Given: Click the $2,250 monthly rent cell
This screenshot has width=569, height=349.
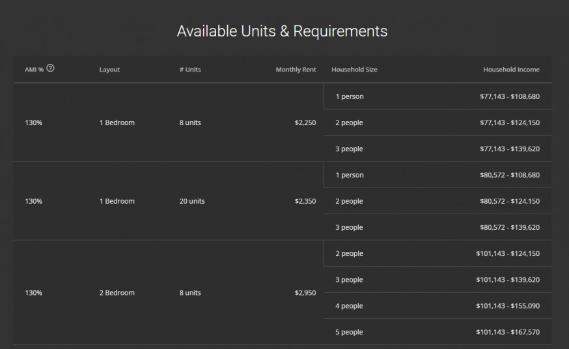Looking at the screenshot, I should point(305,123).
